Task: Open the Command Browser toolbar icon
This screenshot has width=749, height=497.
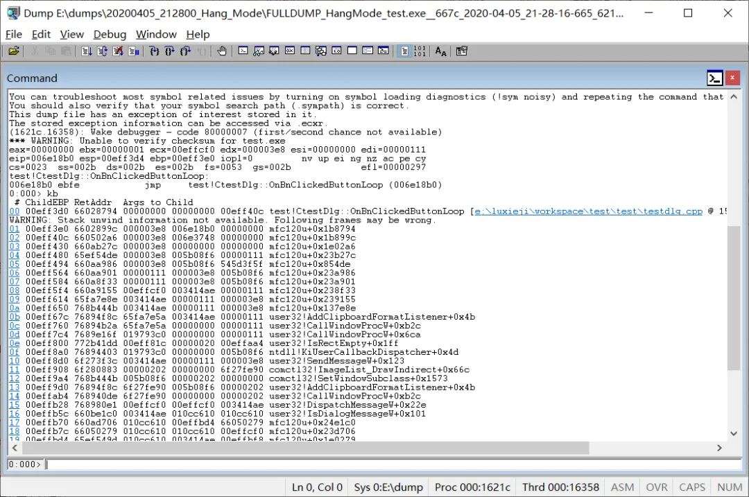Action: coord(384,51)
